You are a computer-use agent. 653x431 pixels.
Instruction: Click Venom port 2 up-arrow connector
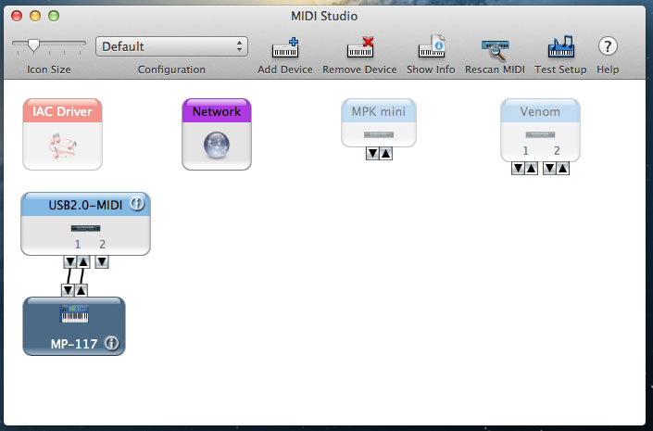(563, 169)
